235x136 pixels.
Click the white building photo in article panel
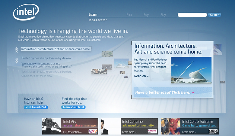pos(191,70)
